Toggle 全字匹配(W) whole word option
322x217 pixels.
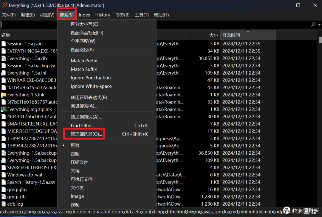pyautogui.click(x=107, y=41)
